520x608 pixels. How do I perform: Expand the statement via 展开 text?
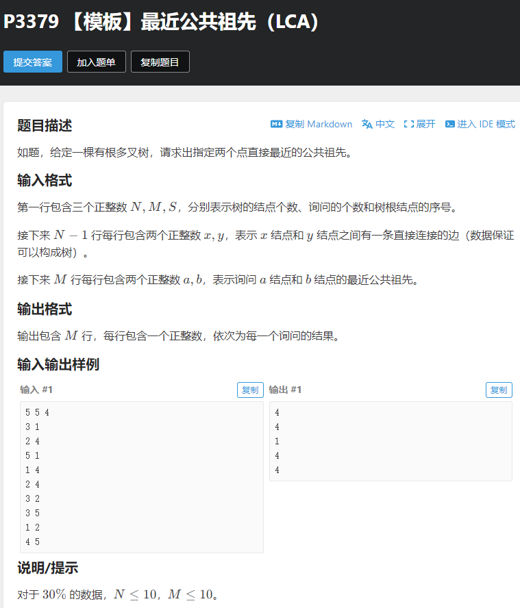pos(425,124)
